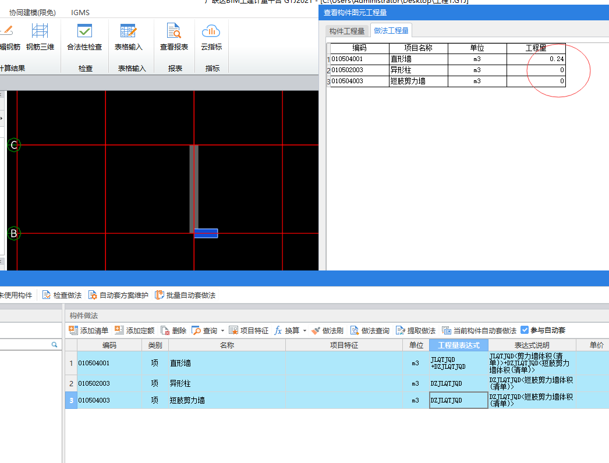Viewport: 609px width, 463px height.
Task: Click 异形柱 name cell in 构件做法
Action: pos(227,383)
